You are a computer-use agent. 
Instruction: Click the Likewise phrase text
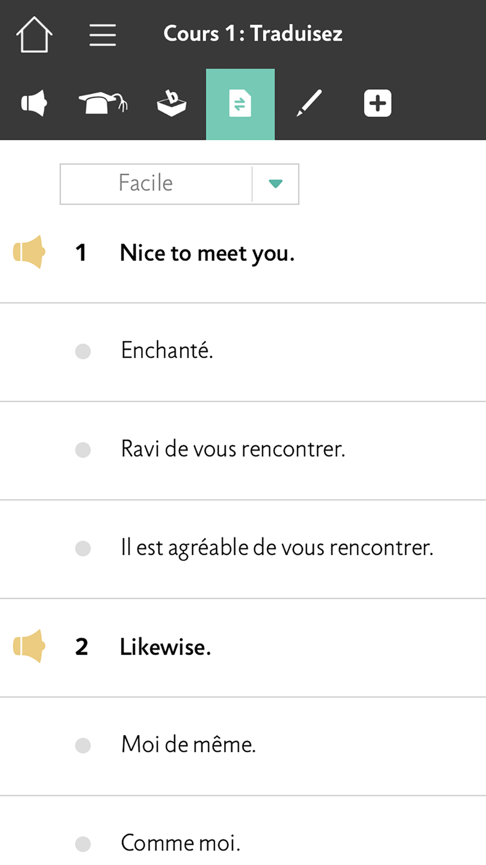tap(166, 647)
